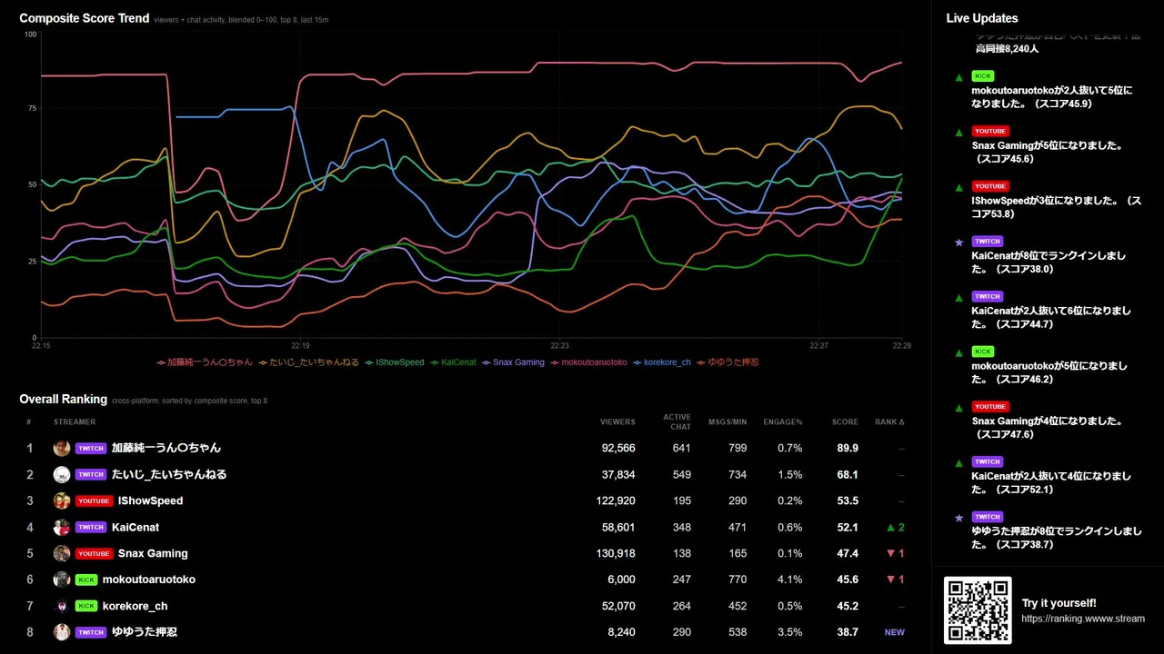Click the 'Try it yourself!' text
Image resolution: width=1164 pixels, height=654 pixels.
click(1059, 603)
